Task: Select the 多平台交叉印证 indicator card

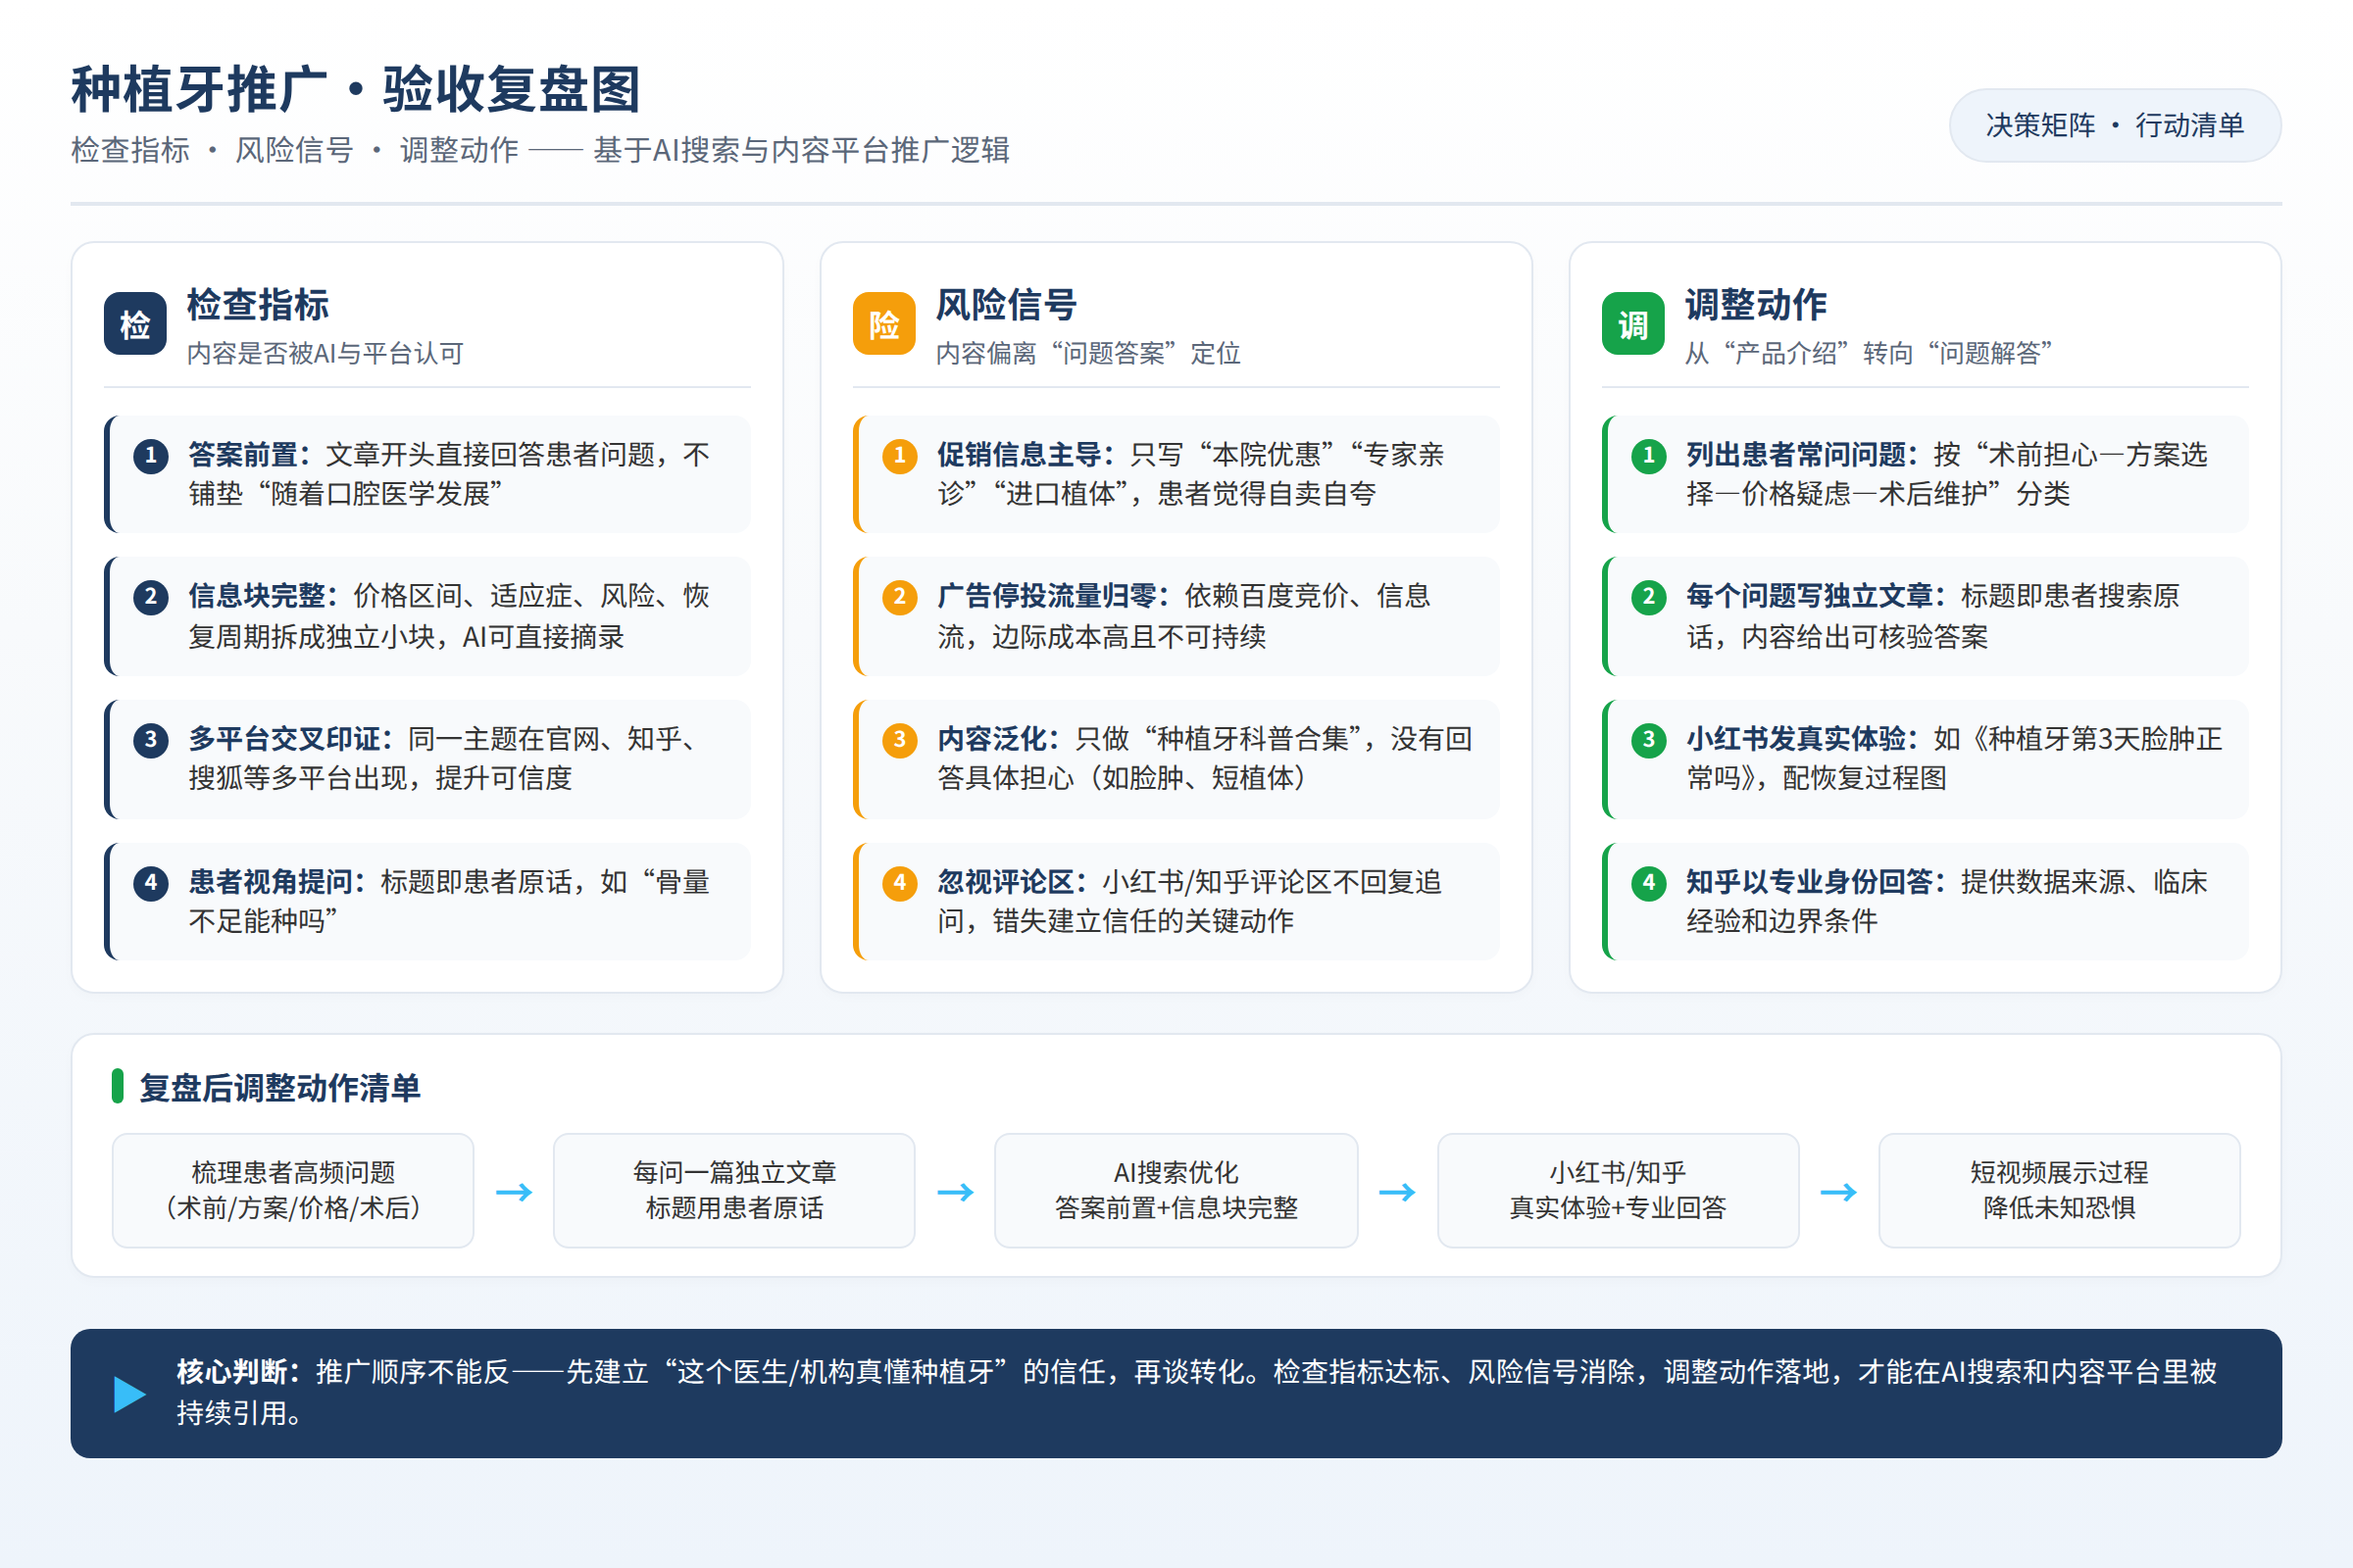Action: [x=427, y=759]
